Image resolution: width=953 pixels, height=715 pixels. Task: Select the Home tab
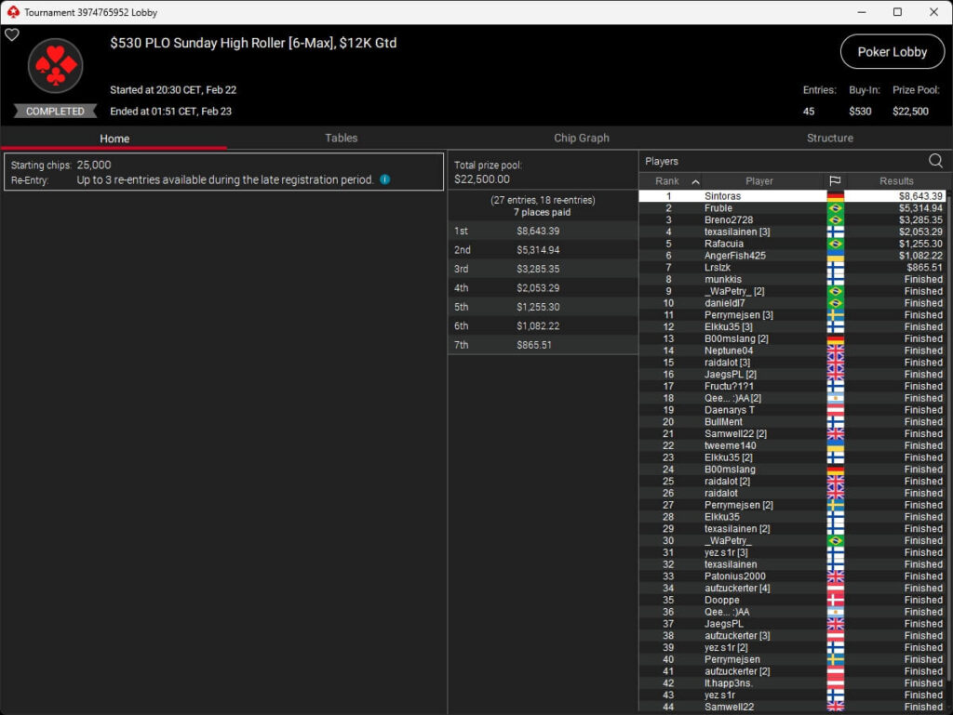(114, 139)
